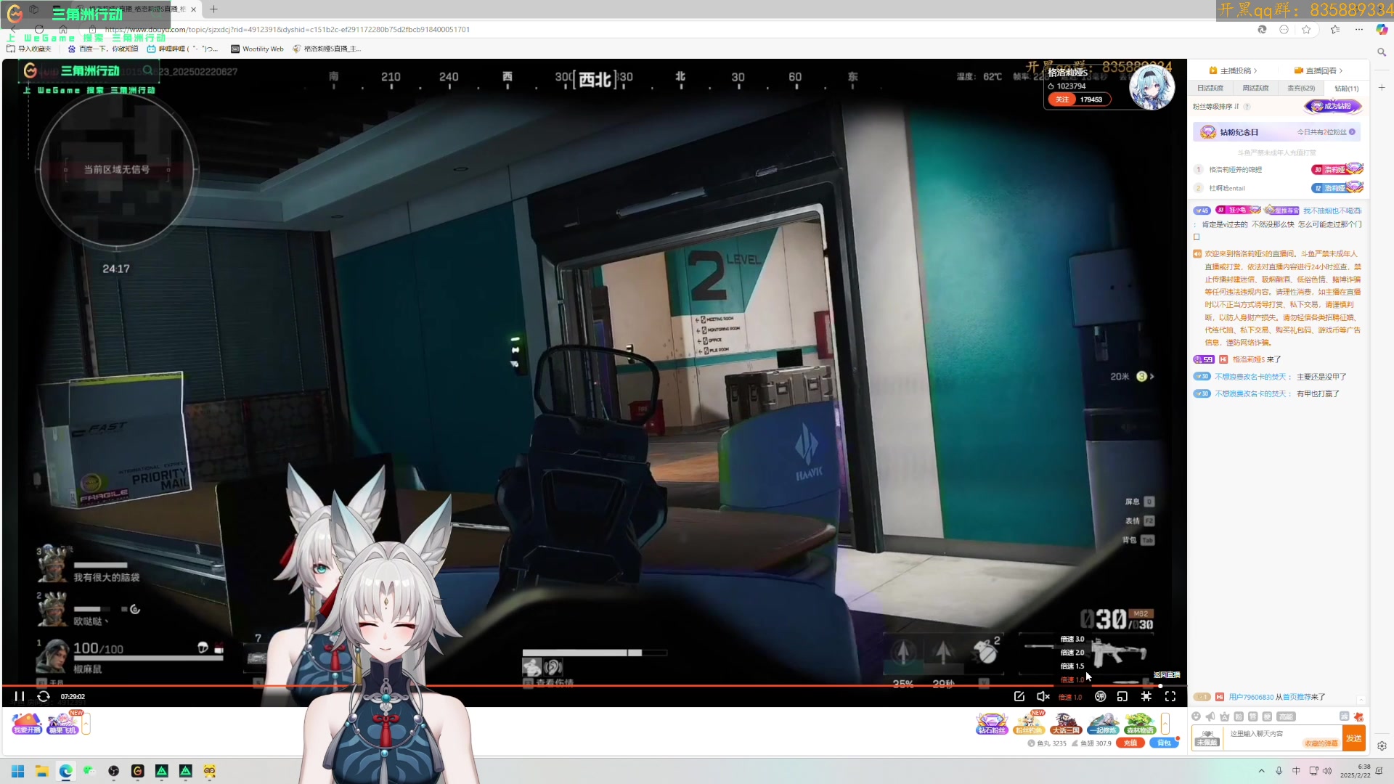
Task: Click the megaphone horn icon in chat toolbar
Action: click(x=1210, y=716)
